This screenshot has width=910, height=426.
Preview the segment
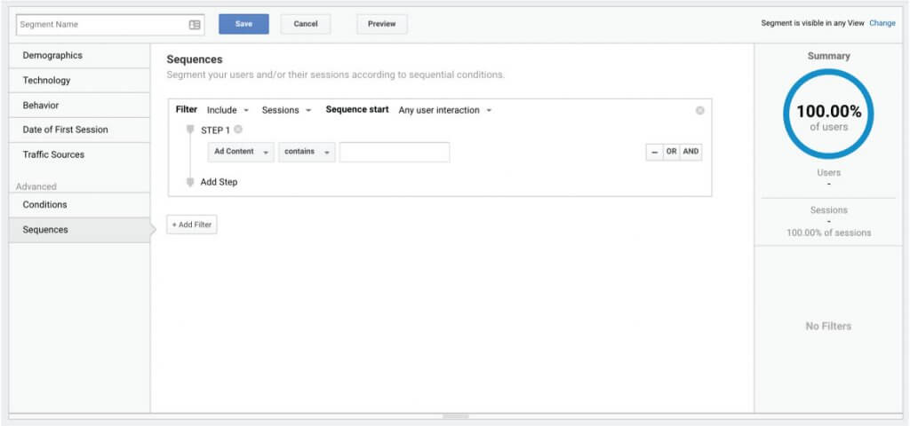[382, 24]
